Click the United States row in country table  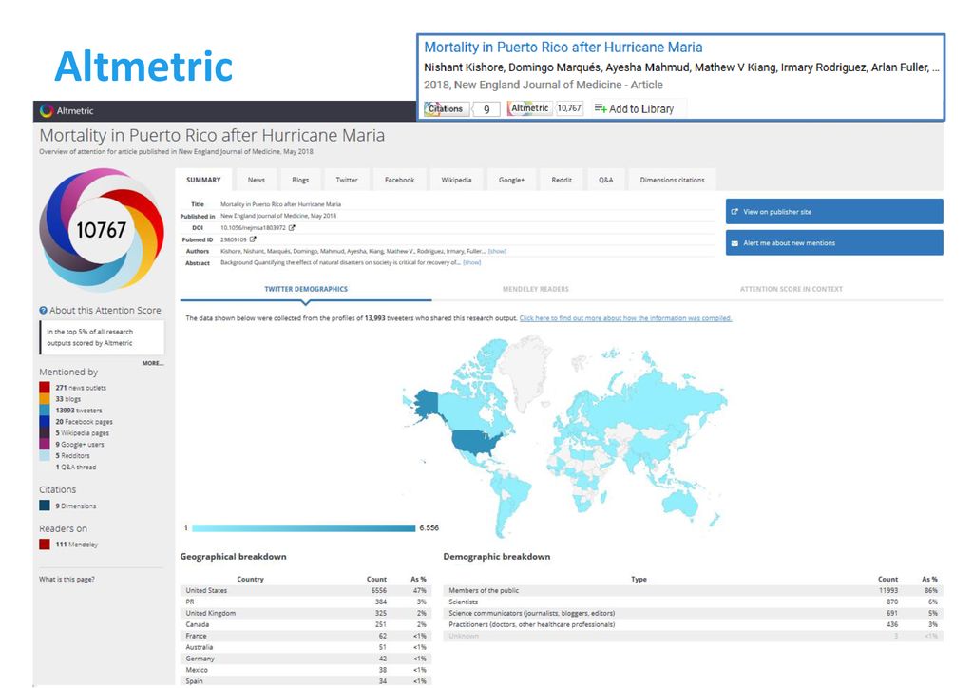[x=306, y=591]
